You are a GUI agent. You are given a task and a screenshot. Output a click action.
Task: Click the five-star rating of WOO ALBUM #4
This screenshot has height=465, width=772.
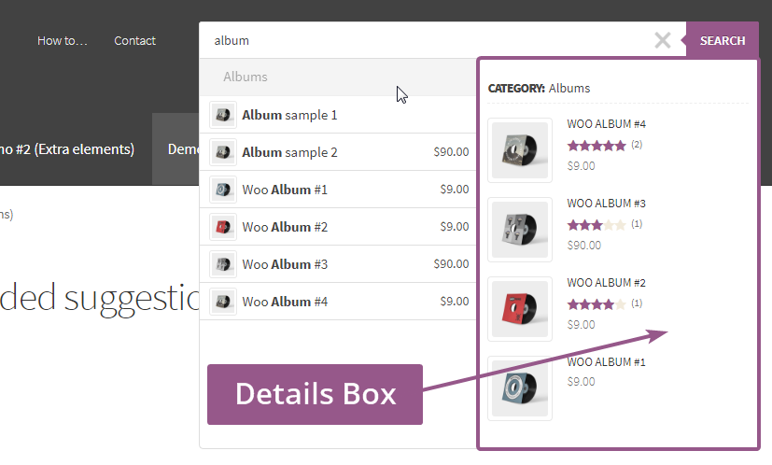click(596, 146)
